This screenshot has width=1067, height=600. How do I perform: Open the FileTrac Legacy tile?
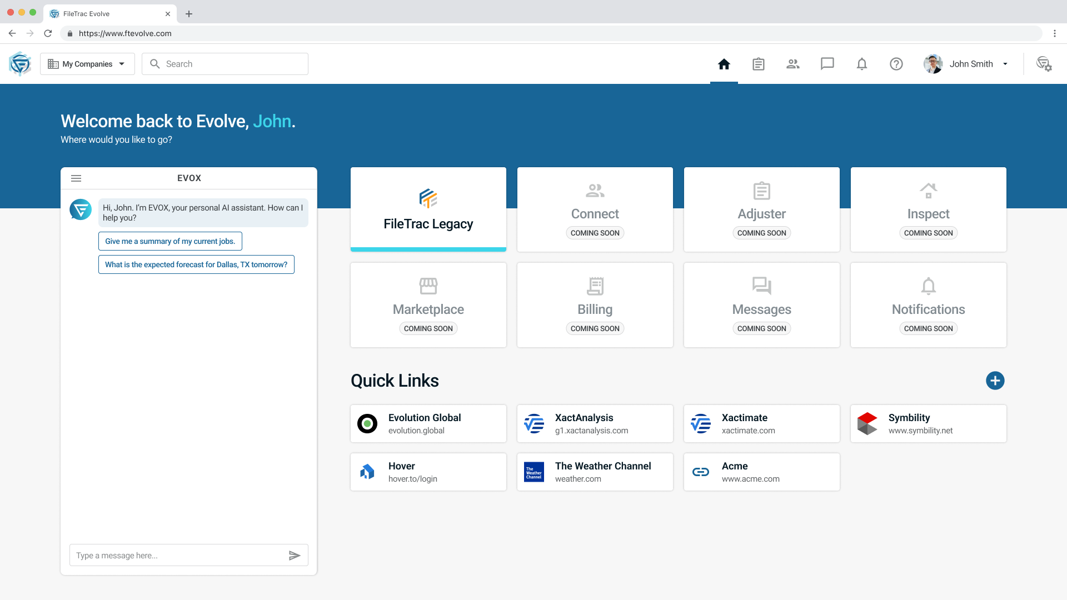pyautogui.click(x=428, y=209)
